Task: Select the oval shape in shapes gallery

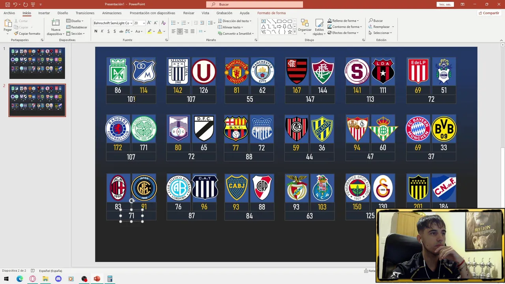Action: click(284, 21)
